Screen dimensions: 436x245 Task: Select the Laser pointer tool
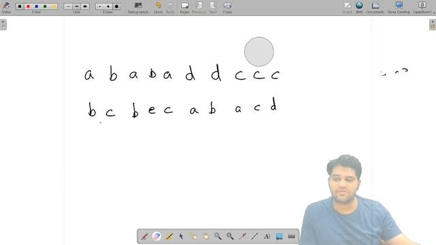coord(243,236)
